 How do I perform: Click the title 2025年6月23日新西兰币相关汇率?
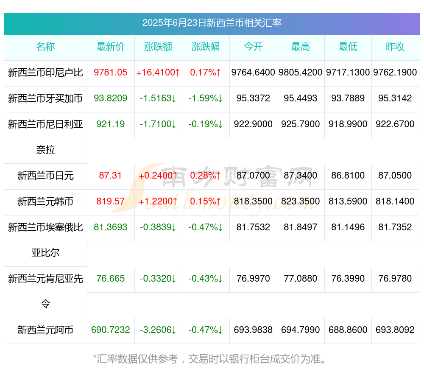[212, 23]
